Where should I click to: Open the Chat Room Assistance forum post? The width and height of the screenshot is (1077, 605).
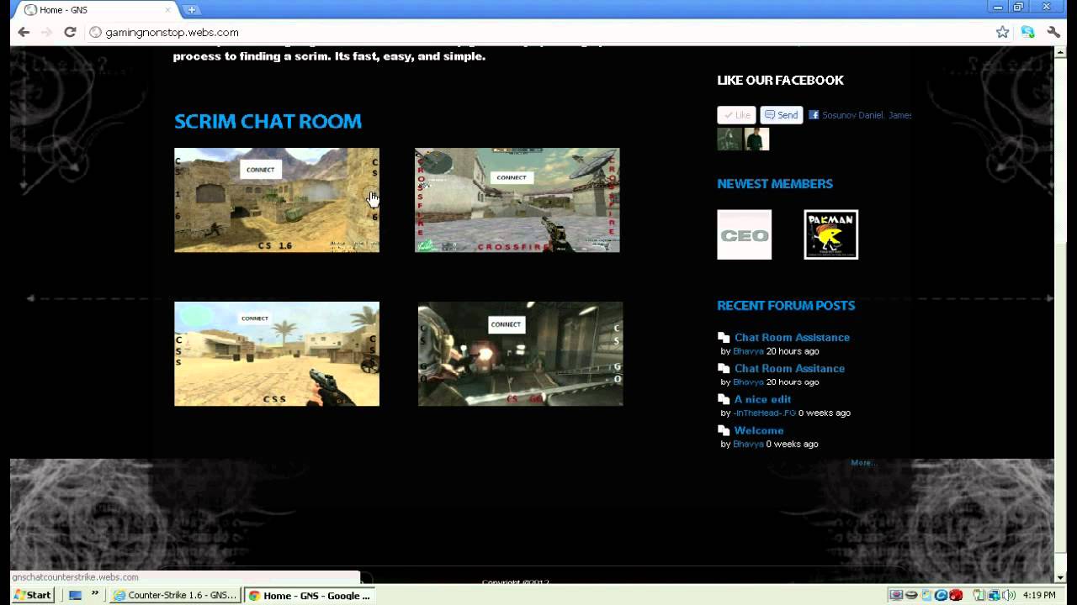click(x=792, y=338)
